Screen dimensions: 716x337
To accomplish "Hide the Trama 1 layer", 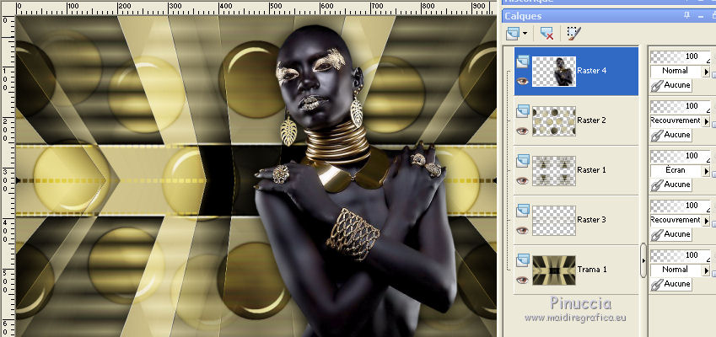I will point(522,280).
